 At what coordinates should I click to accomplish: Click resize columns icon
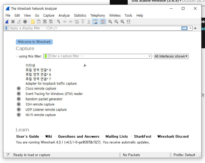tap(128, 22)
